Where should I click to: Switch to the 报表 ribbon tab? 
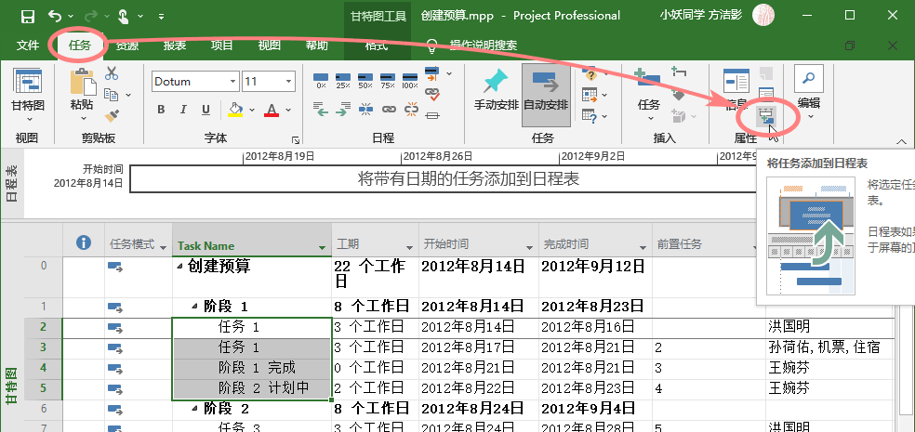[175, 45]
